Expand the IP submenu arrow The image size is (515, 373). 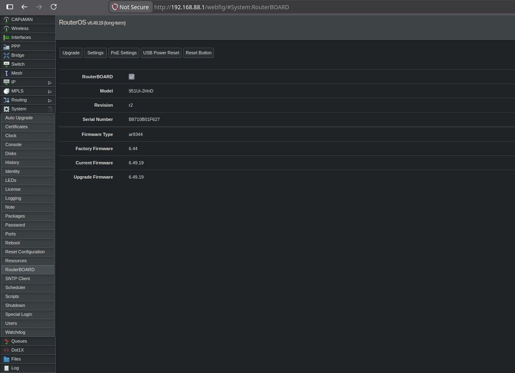coord(50,82)
